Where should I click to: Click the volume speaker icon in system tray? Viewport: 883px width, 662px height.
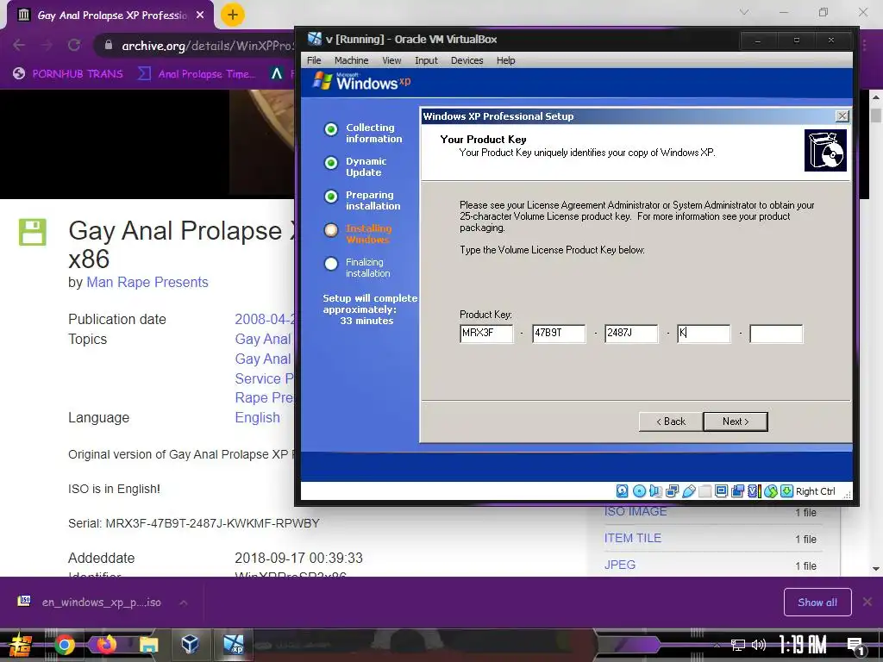tap(759, 645)
